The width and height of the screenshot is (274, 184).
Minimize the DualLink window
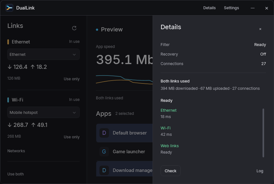click(253, 8)
